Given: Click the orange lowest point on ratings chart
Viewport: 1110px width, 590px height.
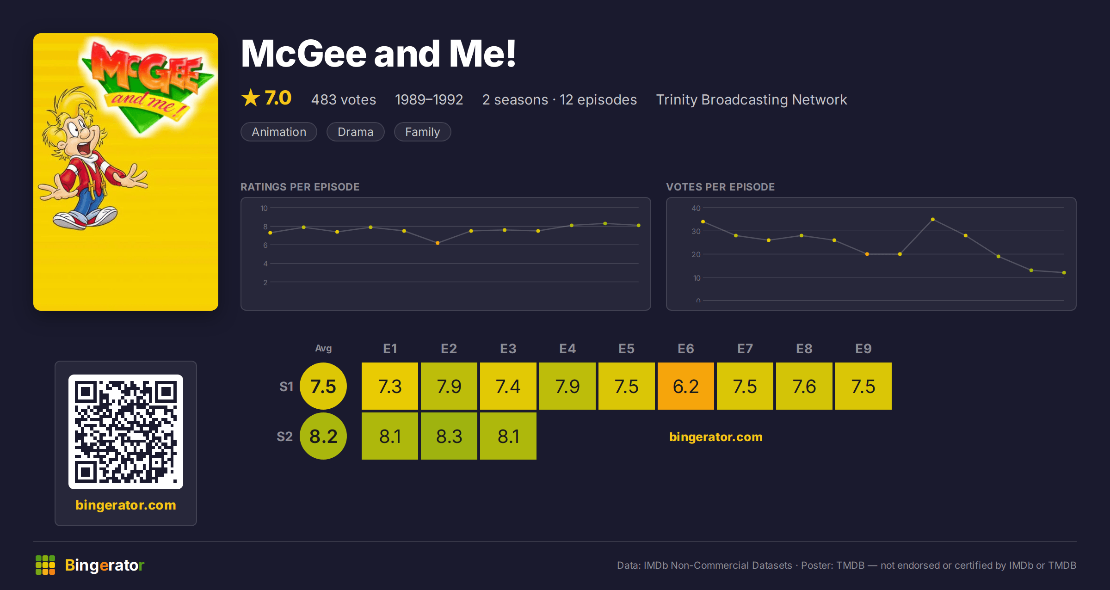Looking at the screenshot, I should 438,243.
